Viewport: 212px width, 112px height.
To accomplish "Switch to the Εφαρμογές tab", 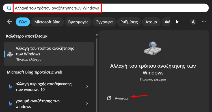I will tap(78, 22).
